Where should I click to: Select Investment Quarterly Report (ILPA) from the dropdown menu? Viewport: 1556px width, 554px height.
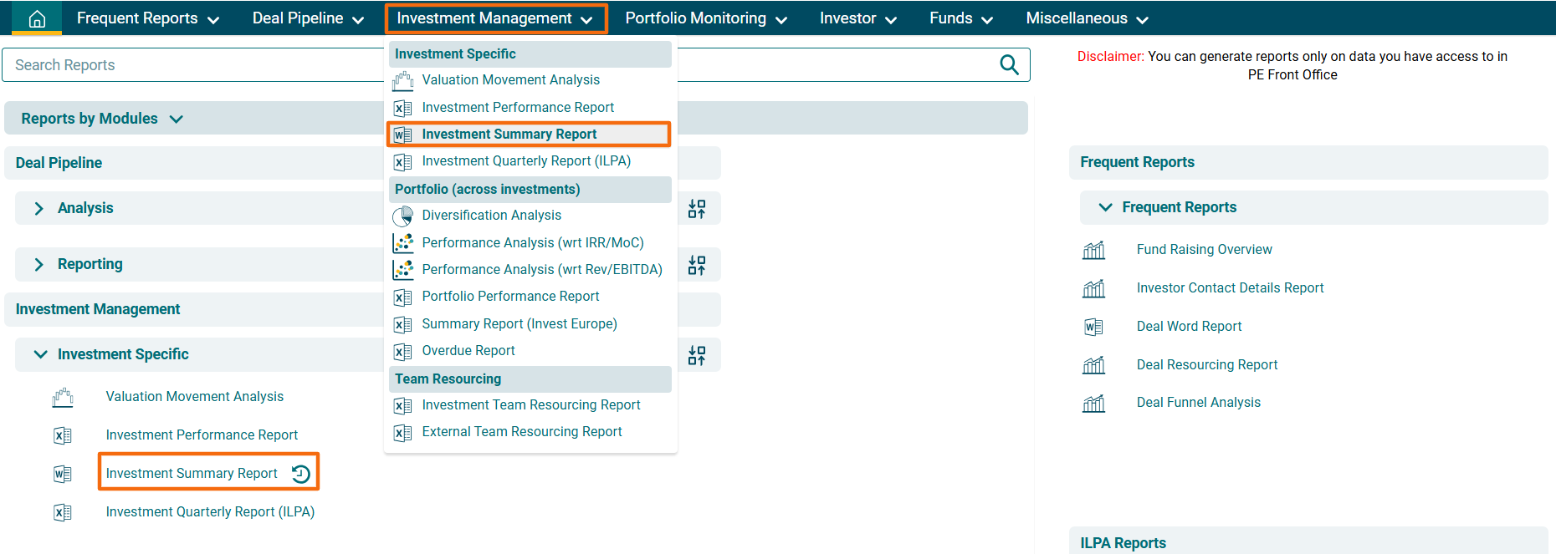(x=525, y=161)
